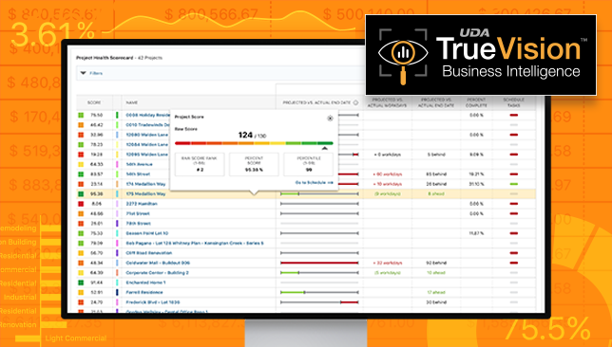Open the Farrell Residence project
Viewport: 612px width, 347px height.
point(144,292)
